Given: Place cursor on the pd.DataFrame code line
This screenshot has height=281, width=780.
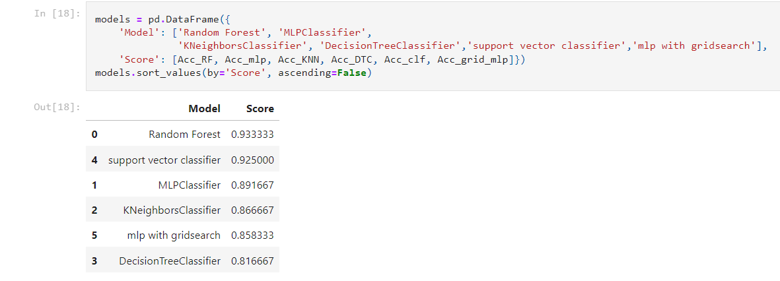Looking at the screenshot, I should tap(153, 19).
